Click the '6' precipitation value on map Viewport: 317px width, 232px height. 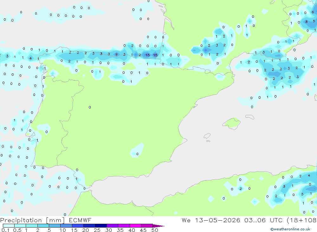point(313,12)
